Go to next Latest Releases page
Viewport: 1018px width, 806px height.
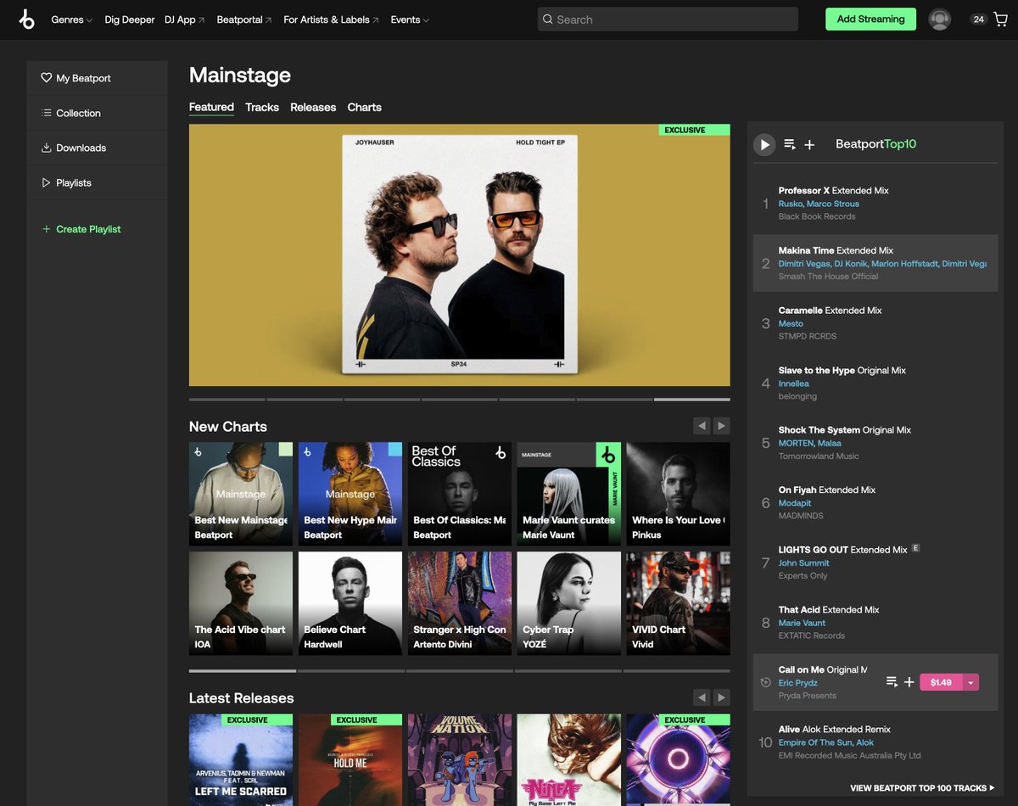tap(721, 697)
